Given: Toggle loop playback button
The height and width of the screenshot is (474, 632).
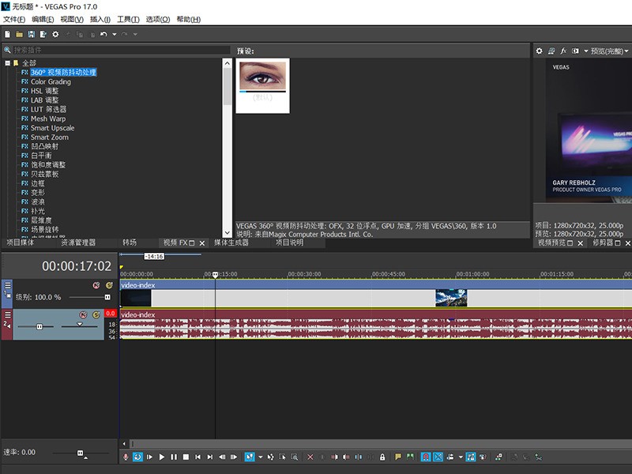Looking at the screenshot, I should pyautogui.click(x=137, y=457).
